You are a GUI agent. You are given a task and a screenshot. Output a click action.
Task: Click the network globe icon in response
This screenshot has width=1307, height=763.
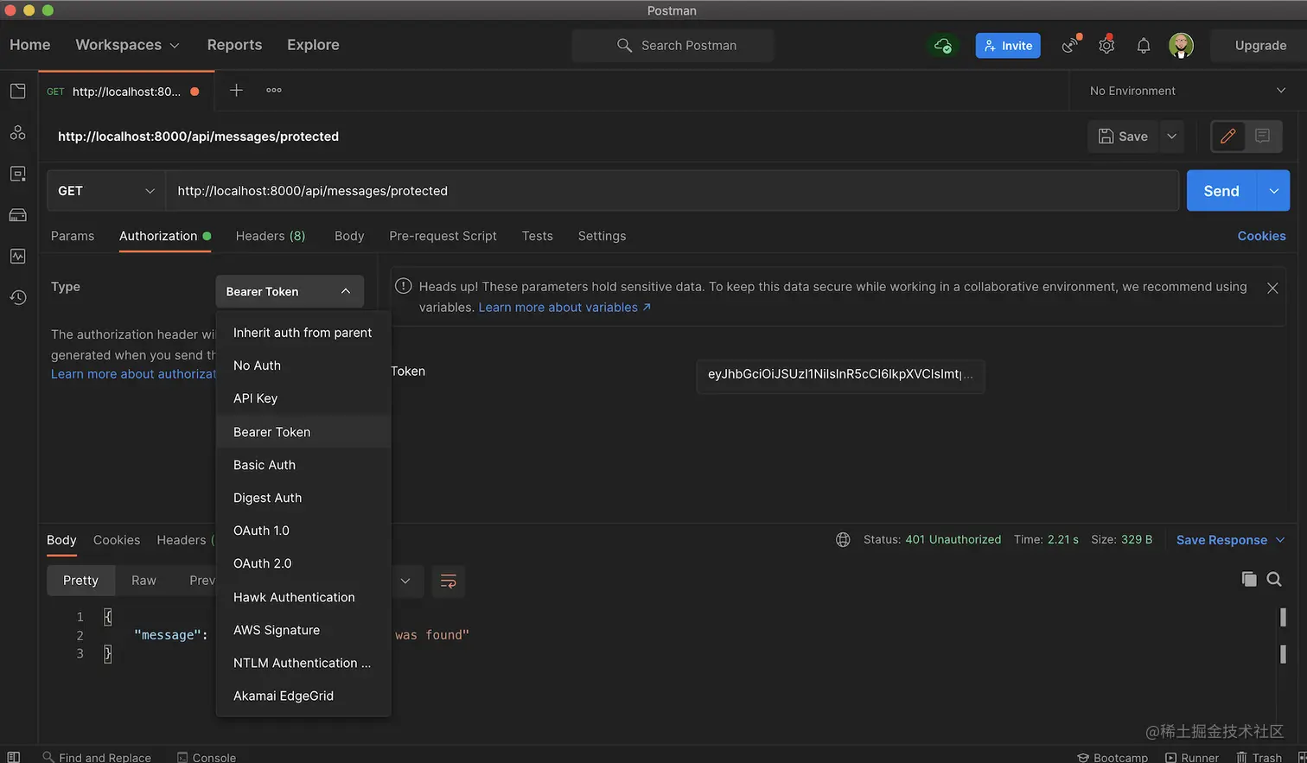click(x=843, y=540)
